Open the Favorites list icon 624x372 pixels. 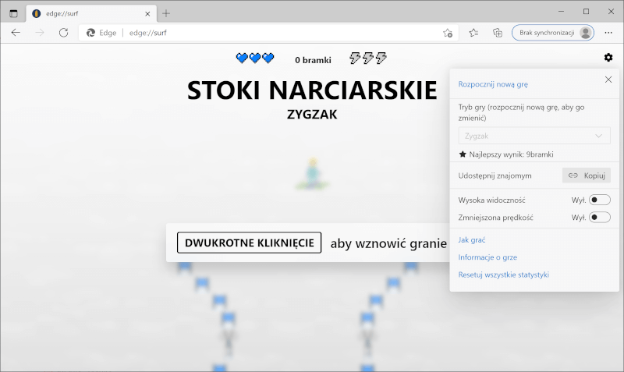tap(473, 33)
